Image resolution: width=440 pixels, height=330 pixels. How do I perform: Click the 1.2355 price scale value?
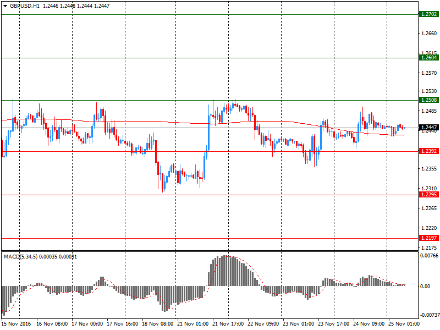click(x=429, y=169)
